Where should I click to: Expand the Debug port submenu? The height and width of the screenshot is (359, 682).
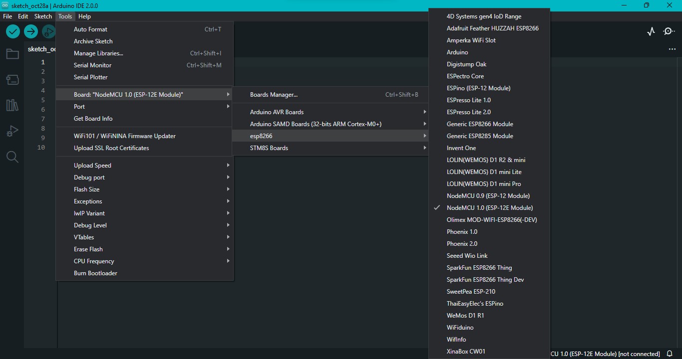145,178
